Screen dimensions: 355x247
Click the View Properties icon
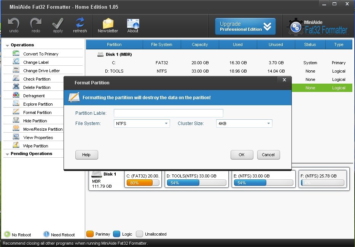[x=16, y=137]
